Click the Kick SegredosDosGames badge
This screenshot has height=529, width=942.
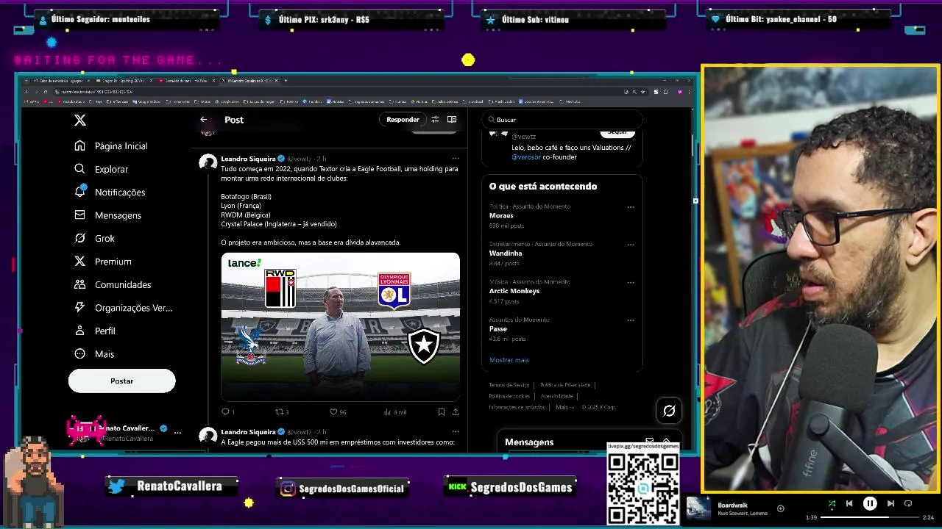[x=509, y=487]
